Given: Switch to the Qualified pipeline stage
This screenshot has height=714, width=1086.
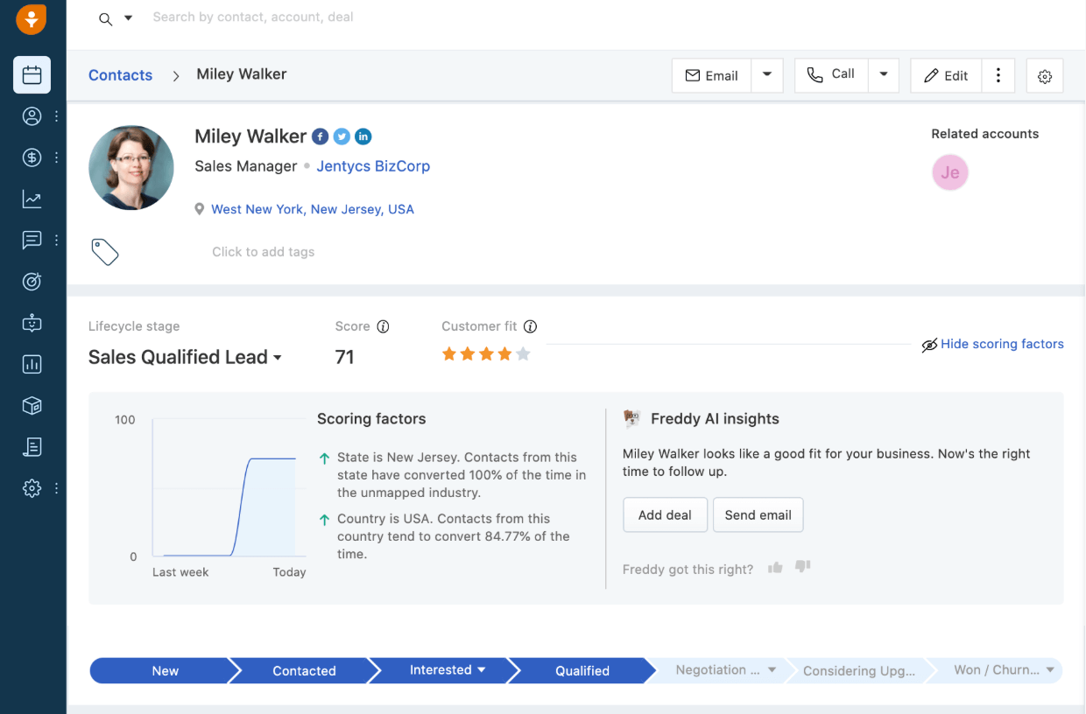Looking at the screenshot, I should [582, 670].
